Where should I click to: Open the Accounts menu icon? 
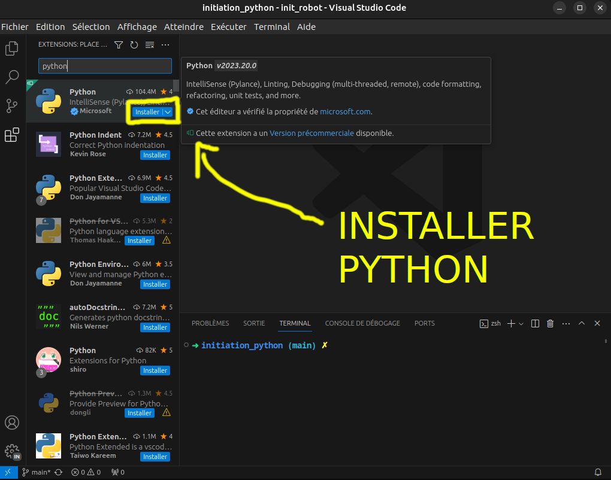12,423
